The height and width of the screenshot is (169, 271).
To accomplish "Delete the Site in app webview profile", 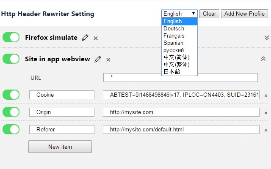I will 108,60.
